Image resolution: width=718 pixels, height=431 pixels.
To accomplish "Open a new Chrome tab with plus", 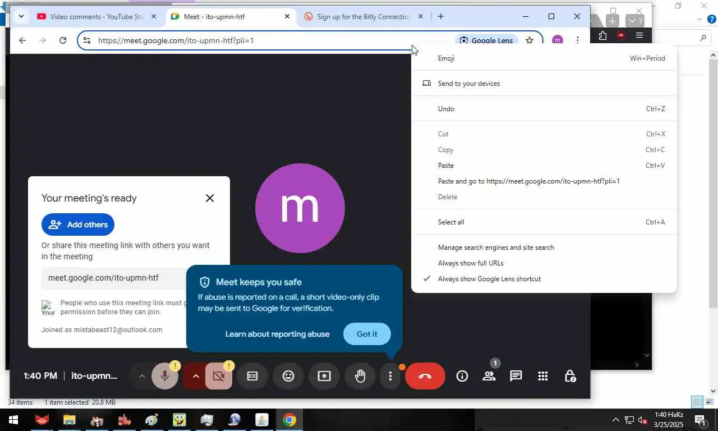I will 441,16.
